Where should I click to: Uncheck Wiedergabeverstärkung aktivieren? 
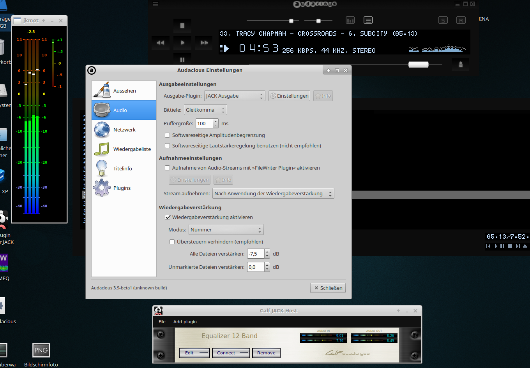coord(168,217)
